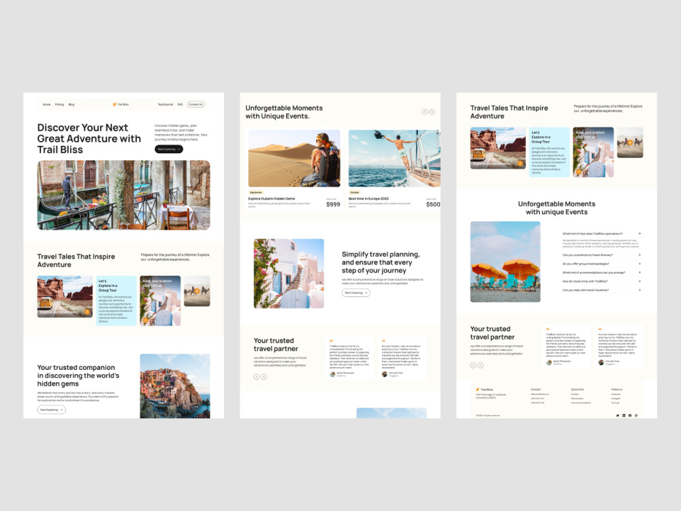Click the next testimonial arrow in the middle panel
This screenshot has height=511, width=681.
point(264,377)
